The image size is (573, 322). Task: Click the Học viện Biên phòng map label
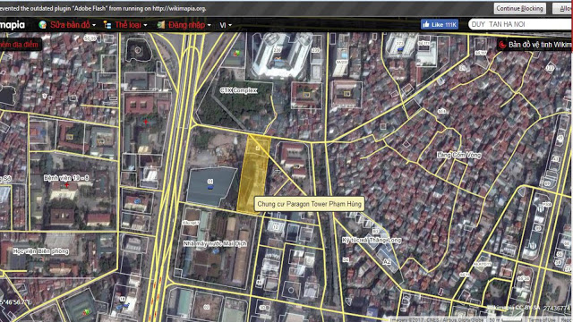[40, 251]
